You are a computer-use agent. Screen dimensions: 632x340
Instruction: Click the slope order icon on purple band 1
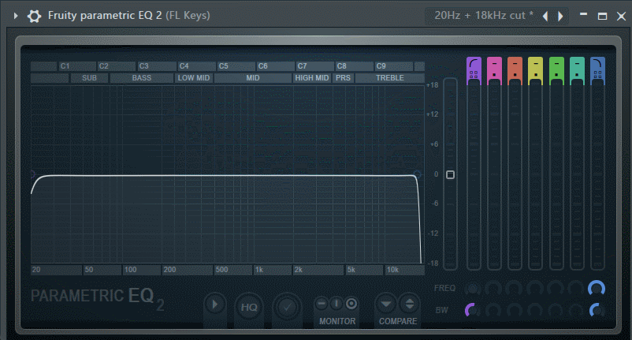(x=474, y=75)
